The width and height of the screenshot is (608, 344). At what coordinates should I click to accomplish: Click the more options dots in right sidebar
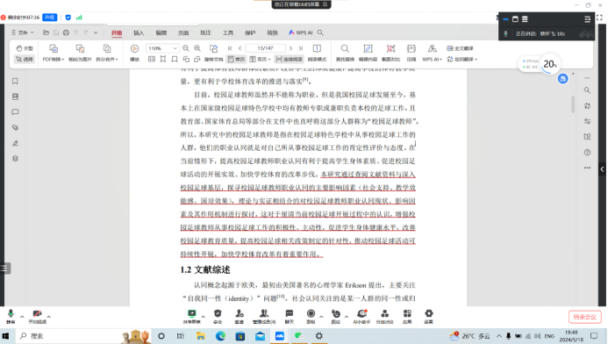[x=588, y=168]
